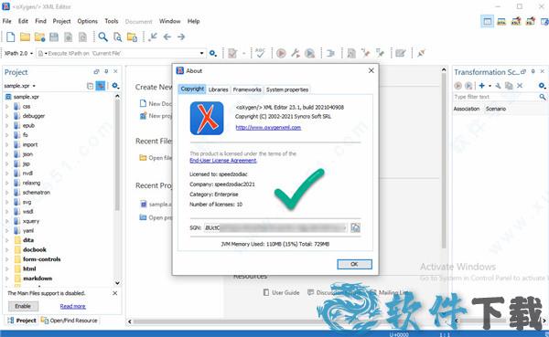Toggle Link with Editor in Project panel
Screen dimensions: 549x337
tap(101, 86)
